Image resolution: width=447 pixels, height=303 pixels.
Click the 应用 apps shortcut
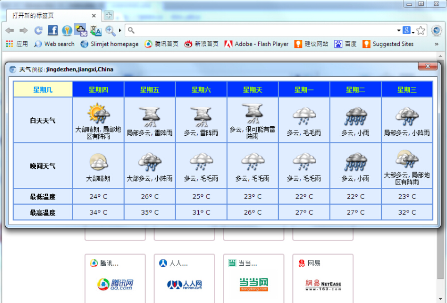(17, 44)
